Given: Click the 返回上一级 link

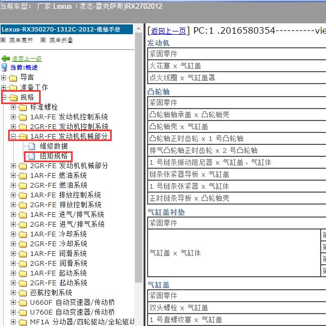Looking at the screenshot, I should point(27,59).
